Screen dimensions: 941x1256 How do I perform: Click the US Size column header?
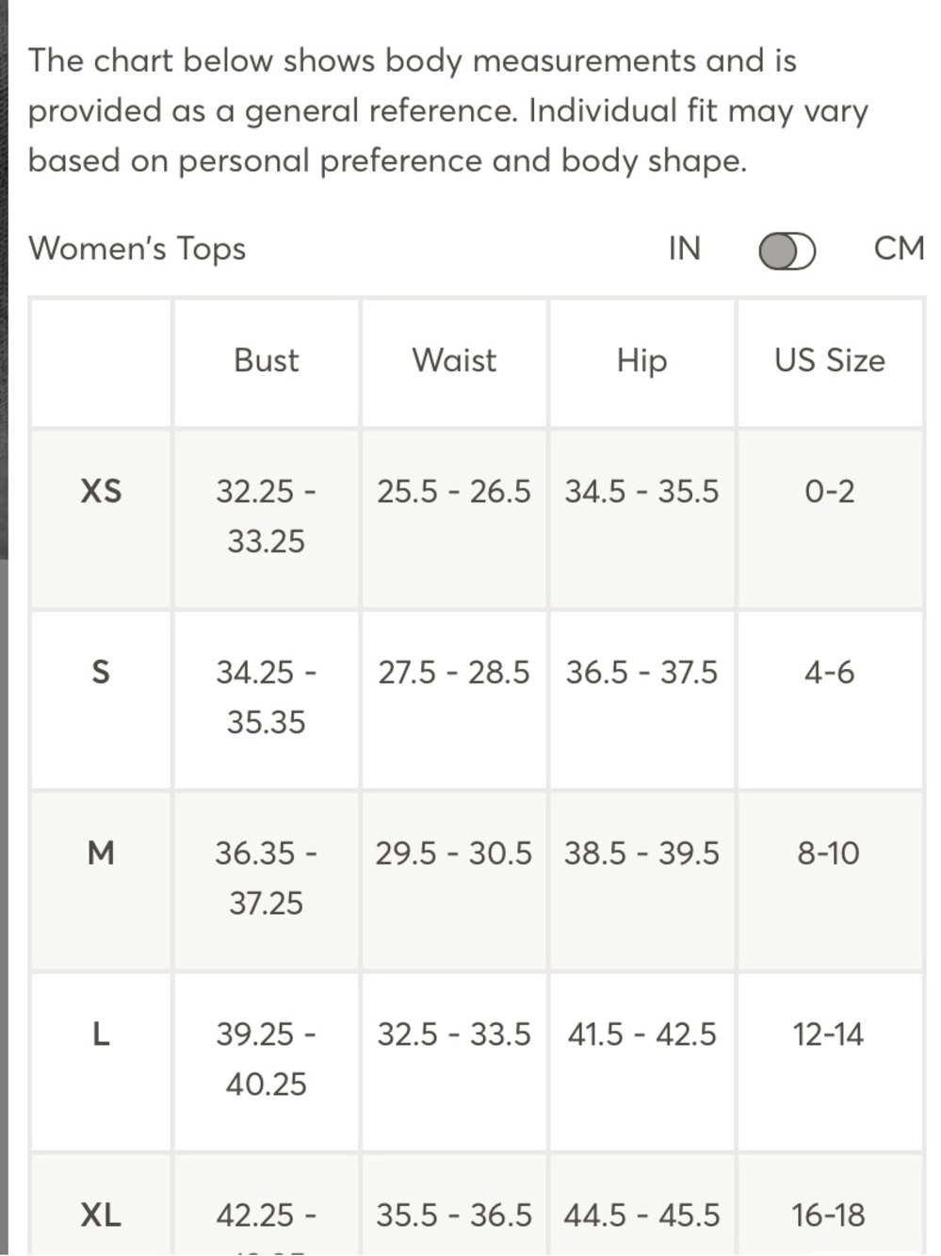coord(830,361)
